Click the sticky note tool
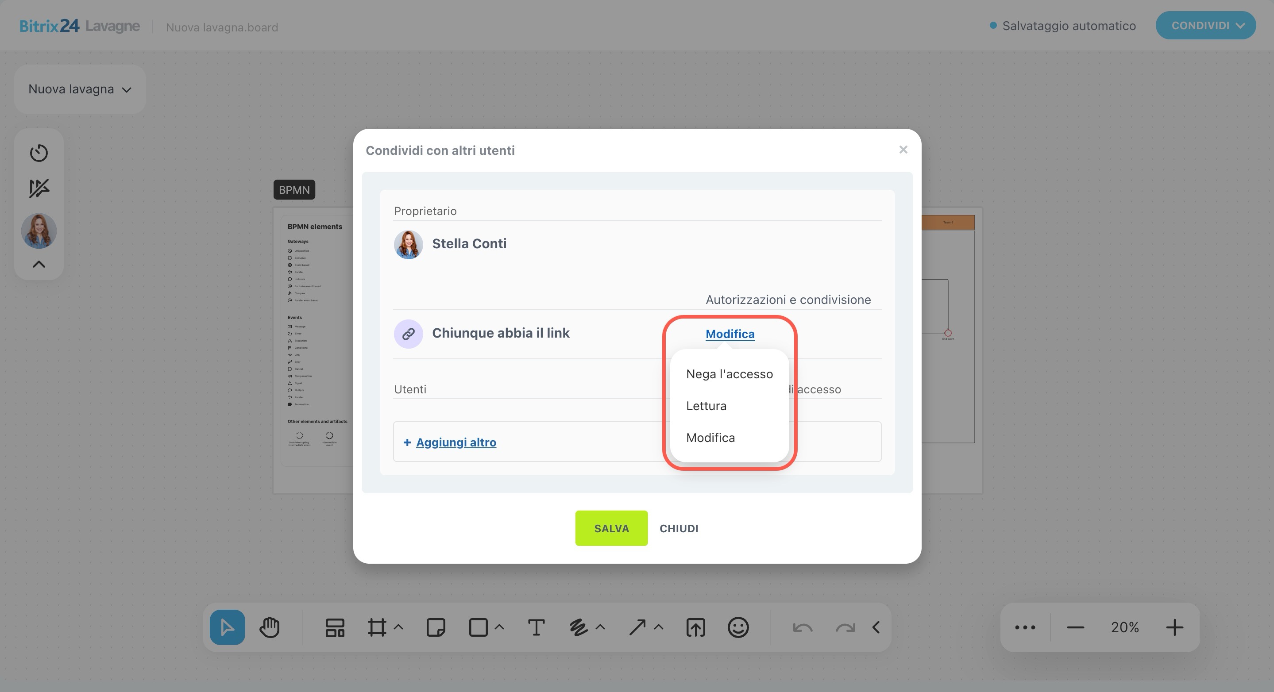The width and height of the screenshot is (1274, 692). tap(435, 627)
